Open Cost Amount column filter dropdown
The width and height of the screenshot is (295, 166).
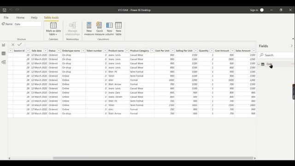click(x=232, y=51)
